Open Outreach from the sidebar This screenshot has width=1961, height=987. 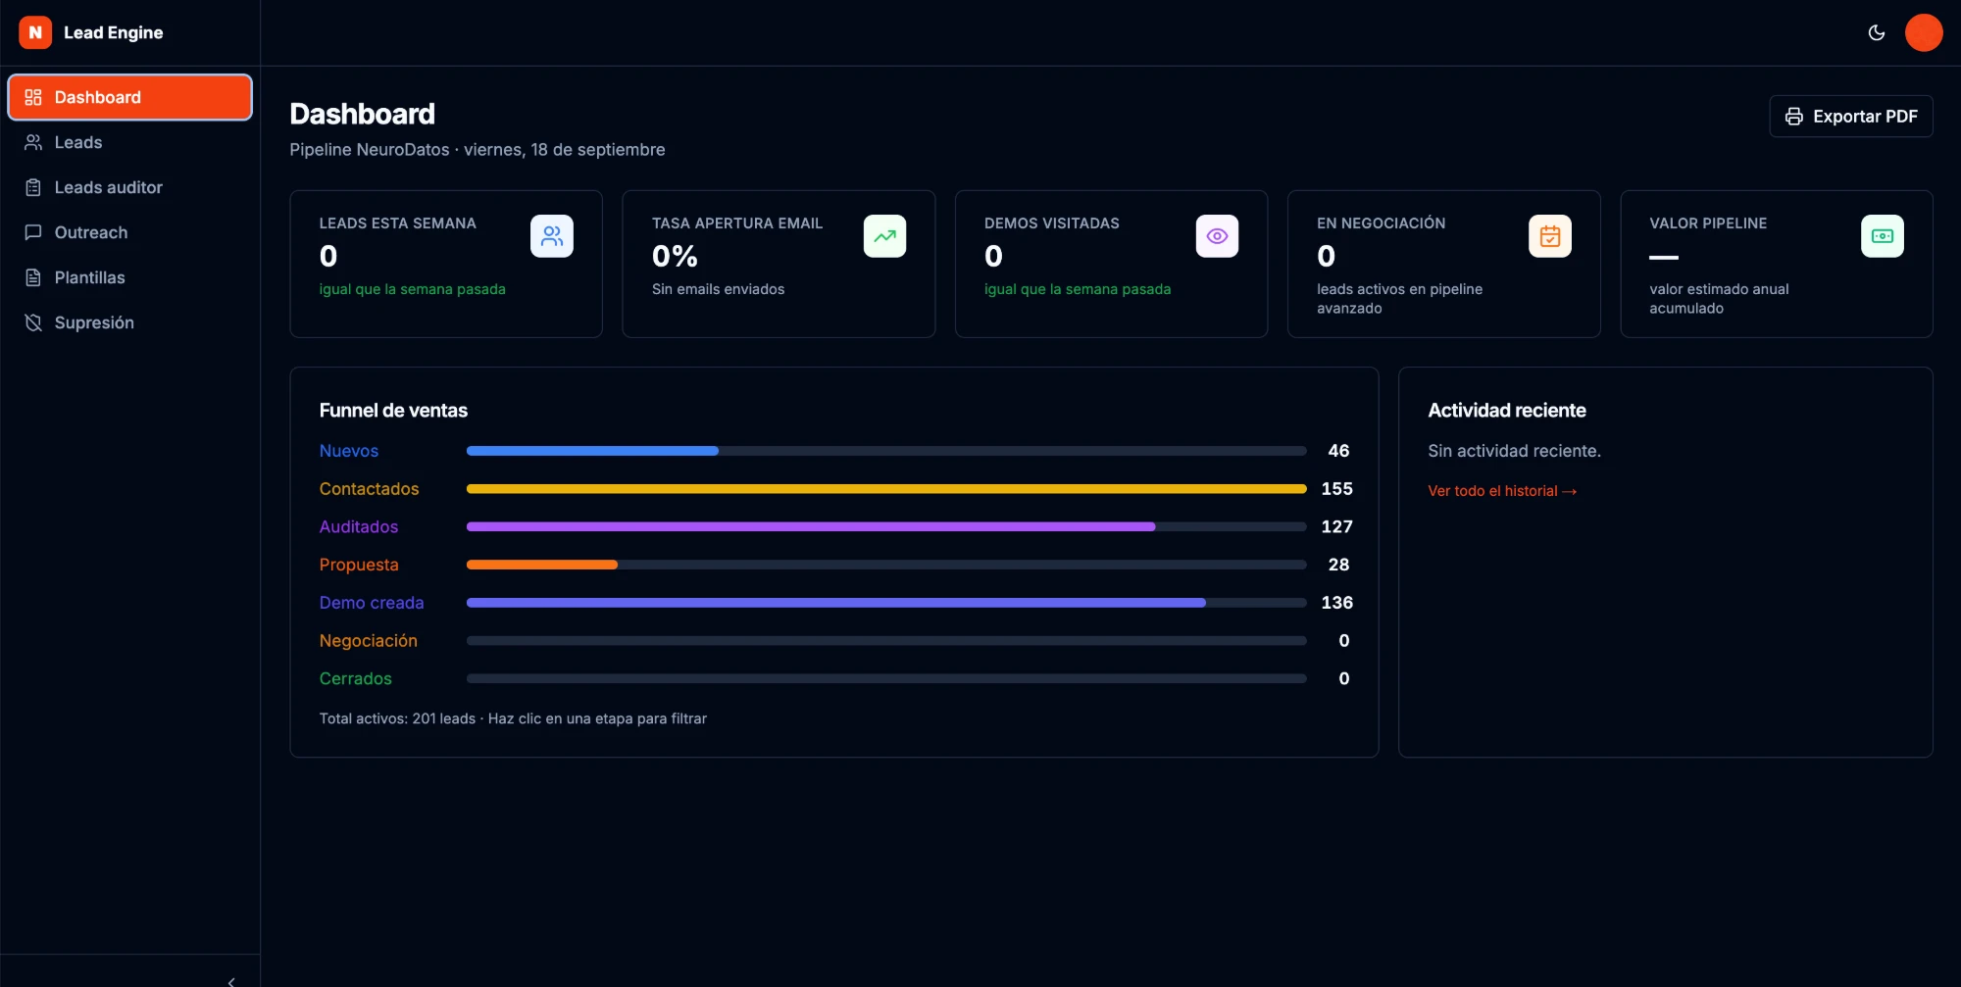(x=130, y=232)
